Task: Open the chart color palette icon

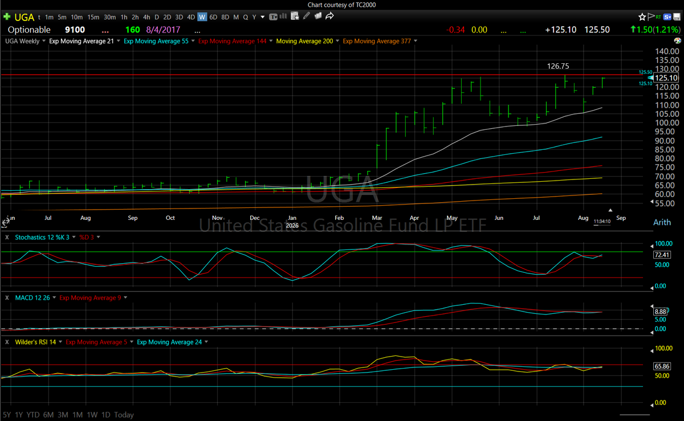Action: tap(677, 41)
